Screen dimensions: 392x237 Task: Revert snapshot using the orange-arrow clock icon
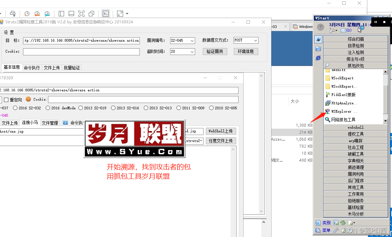(37, 13)
